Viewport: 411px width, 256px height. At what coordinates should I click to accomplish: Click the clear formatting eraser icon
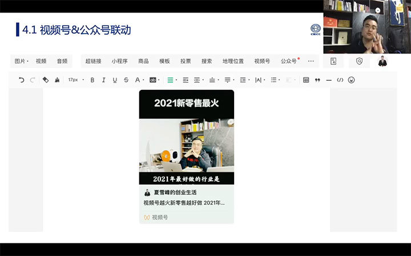pyautogui.click(x=46, y=80)
